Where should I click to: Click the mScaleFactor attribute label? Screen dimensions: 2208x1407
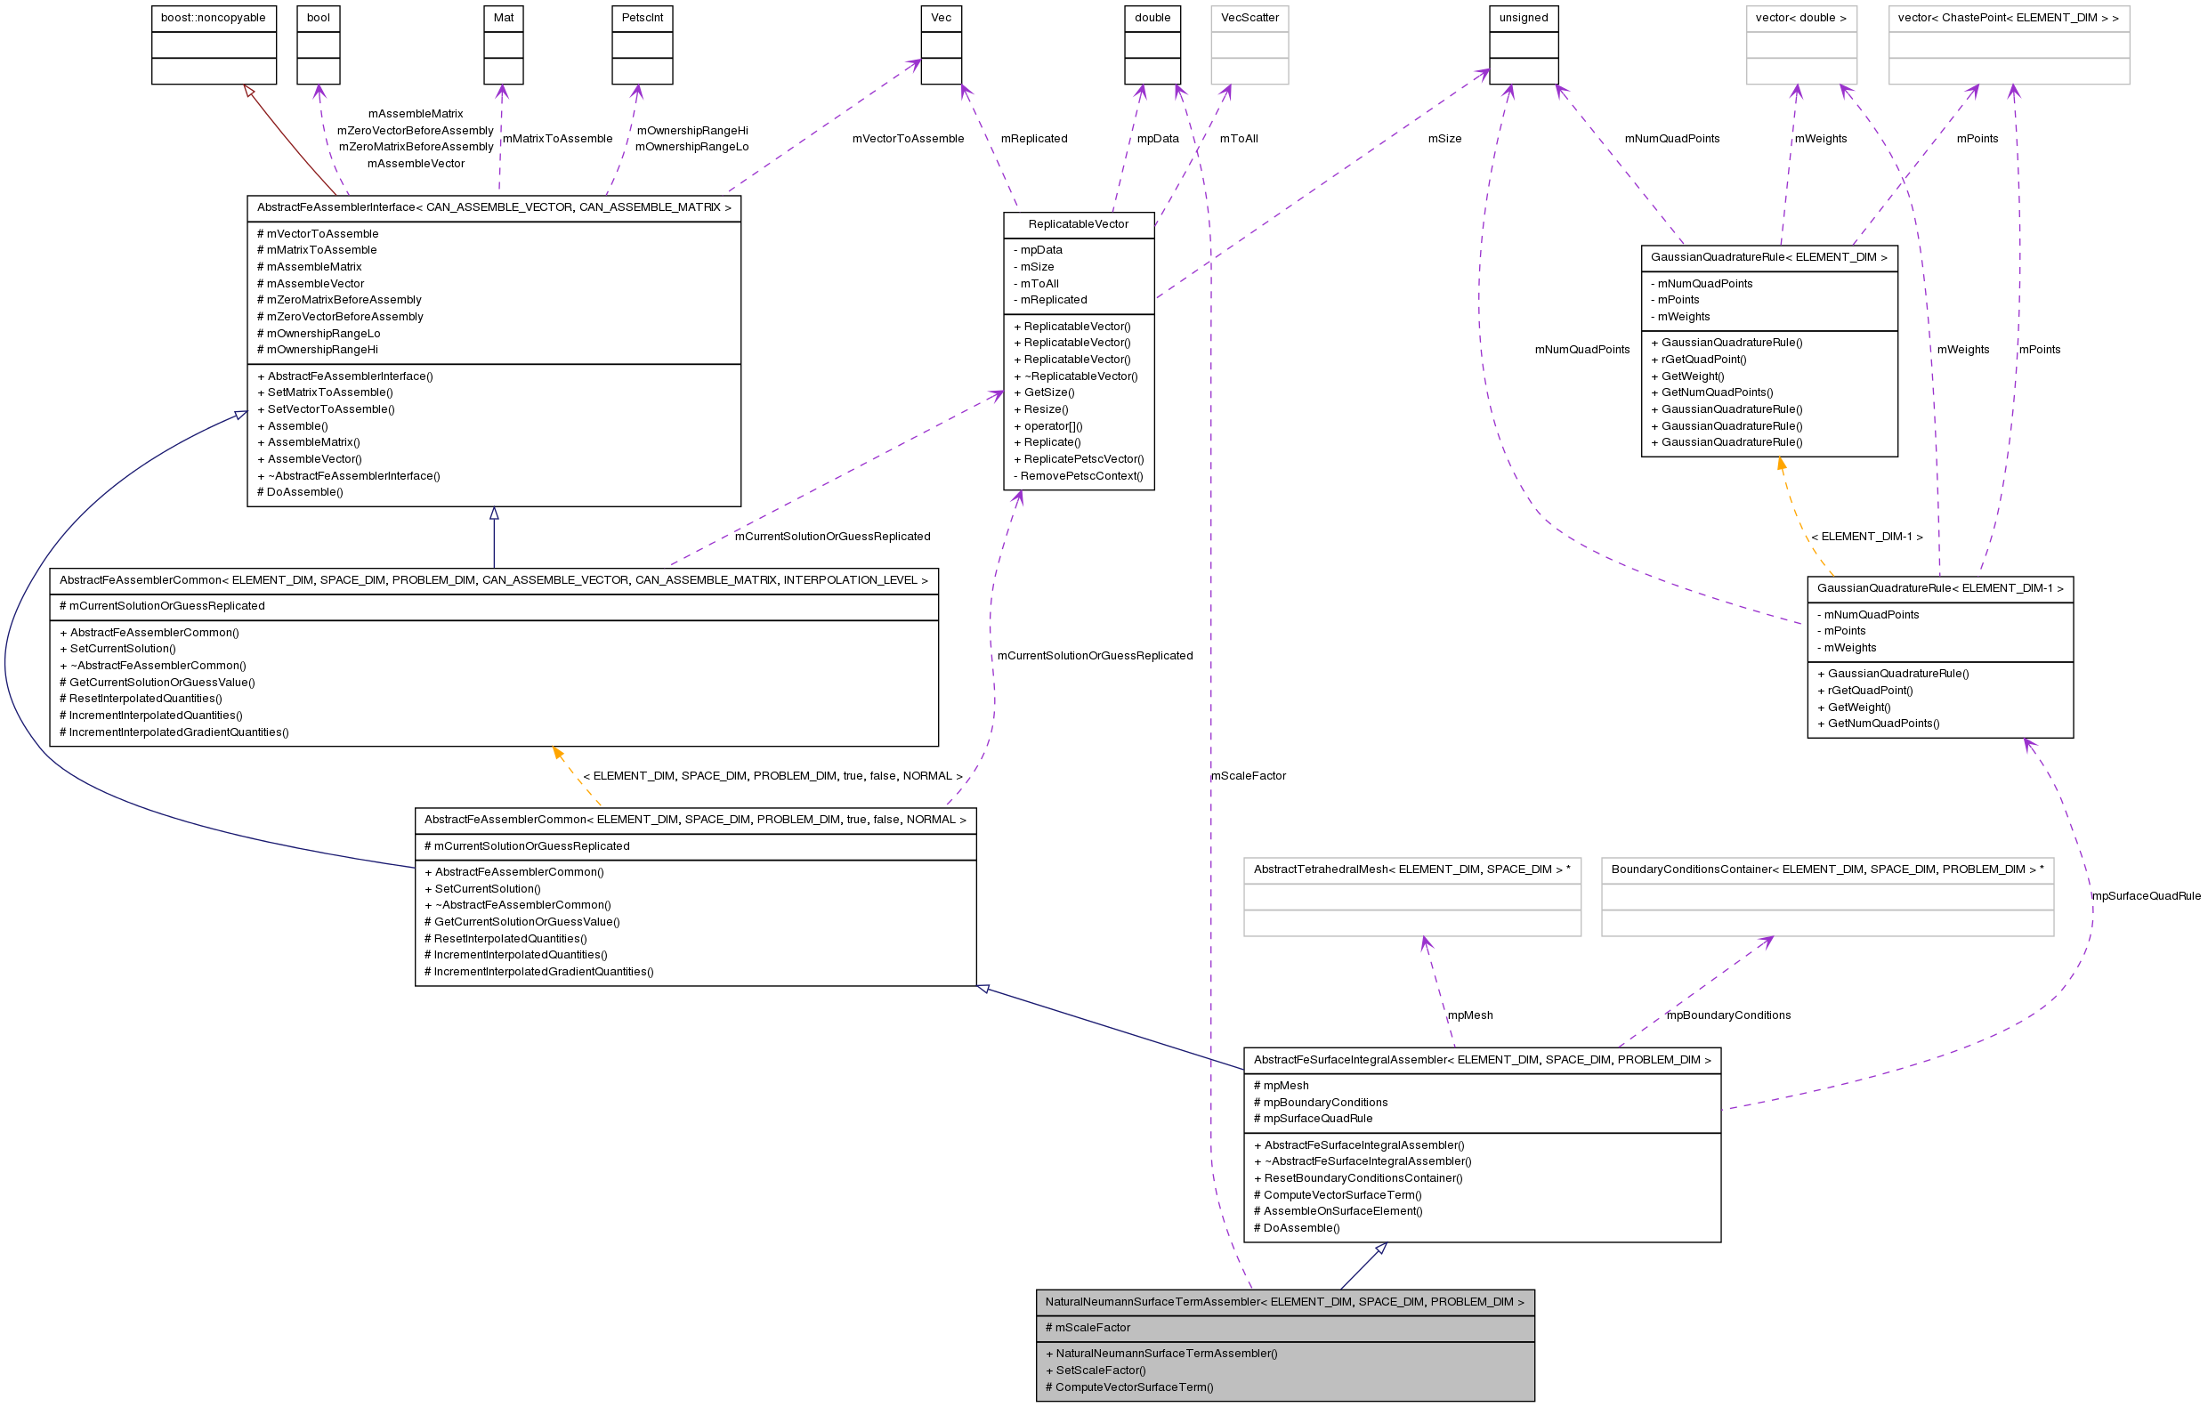click(x=1089, y=1327)
